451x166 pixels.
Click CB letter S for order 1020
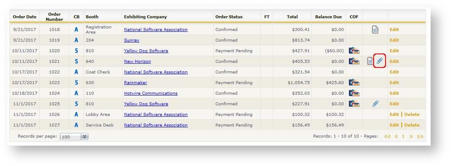tap(76, 51)
